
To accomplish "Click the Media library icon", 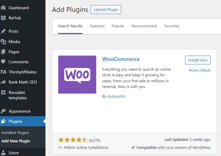I will tap(3, 42).
